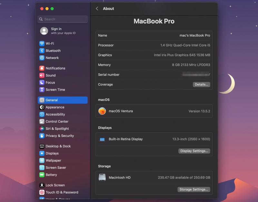Click the Bluetooth sidebar icon

pos(42,51)
